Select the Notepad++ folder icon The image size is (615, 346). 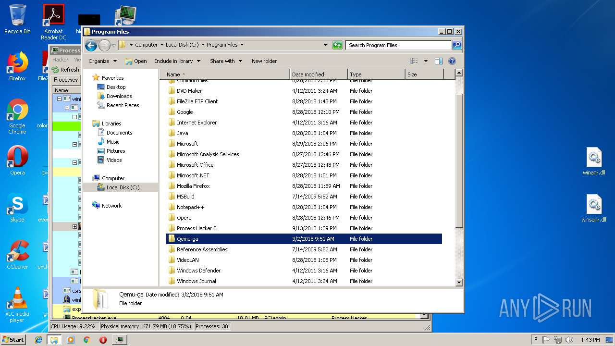pos(172,207)
